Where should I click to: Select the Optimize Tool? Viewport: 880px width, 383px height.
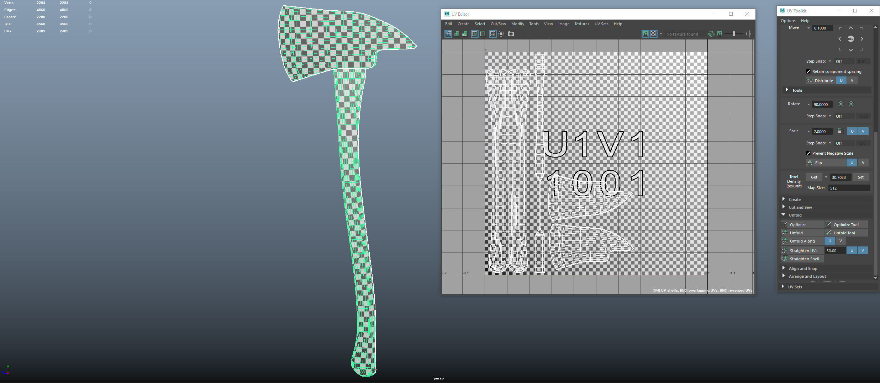pyautogui.click(x=846, y=225)
